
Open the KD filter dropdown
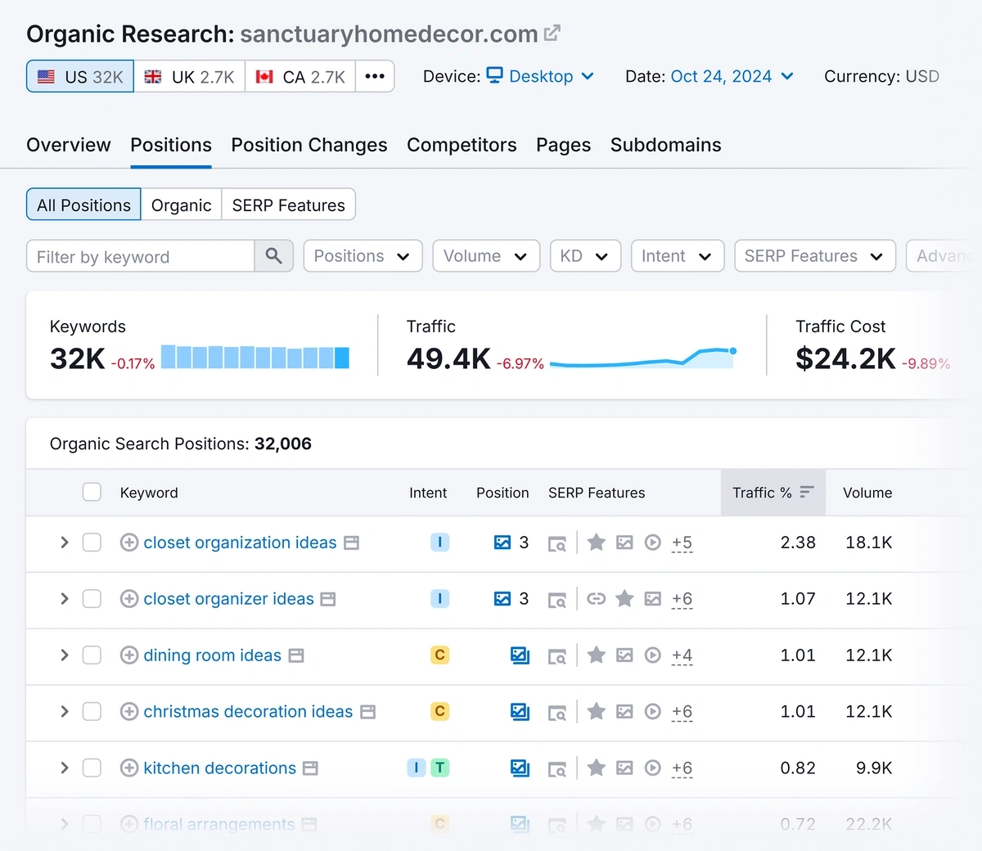(585, 256)
